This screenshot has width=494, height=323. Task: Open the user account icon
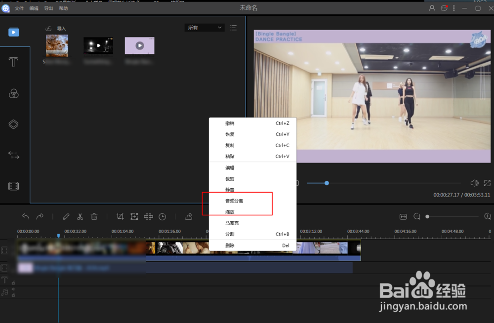(432, 8)
